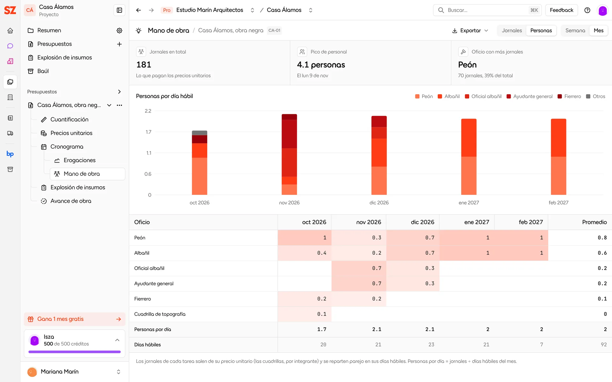Click the home icon in left rail

(x=10, y=31)
